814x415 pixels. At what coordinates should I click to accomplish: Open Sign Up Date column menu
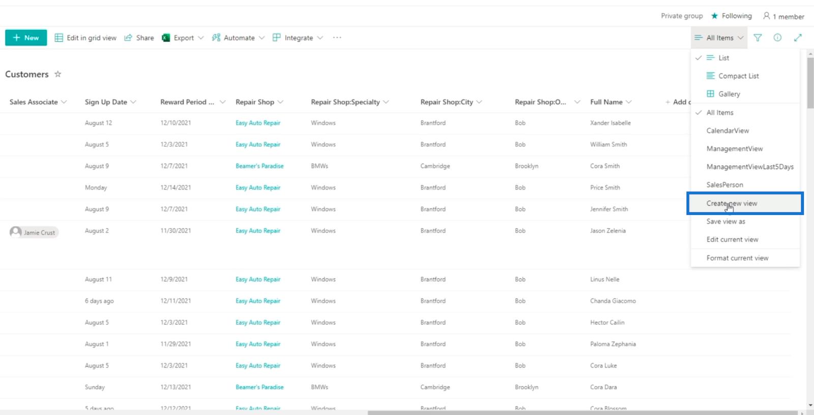[x=110, y=102]
